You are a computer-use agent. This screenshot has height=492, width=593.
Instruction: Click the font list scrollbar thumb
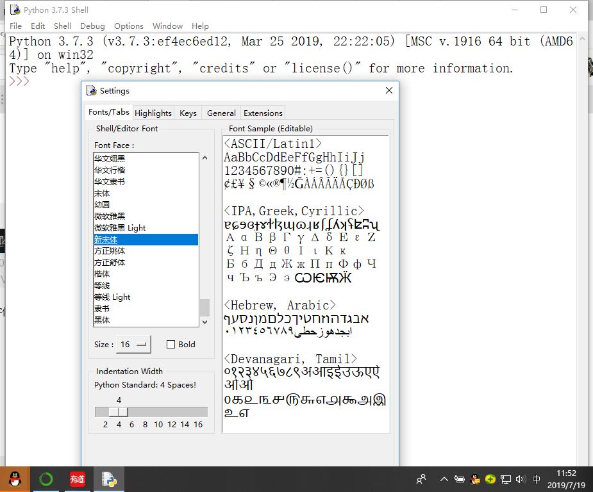205,307
